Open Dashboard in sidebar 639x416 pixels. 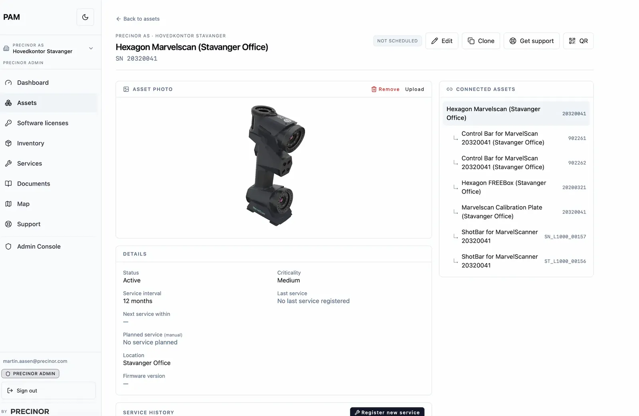49,83
